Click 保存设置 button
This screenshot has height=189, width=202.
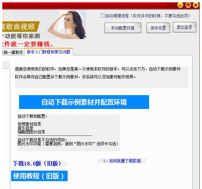tap(158, 28)
